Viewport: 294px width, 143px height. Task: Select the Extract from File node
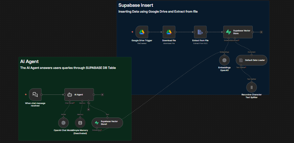tap(200, 32)
